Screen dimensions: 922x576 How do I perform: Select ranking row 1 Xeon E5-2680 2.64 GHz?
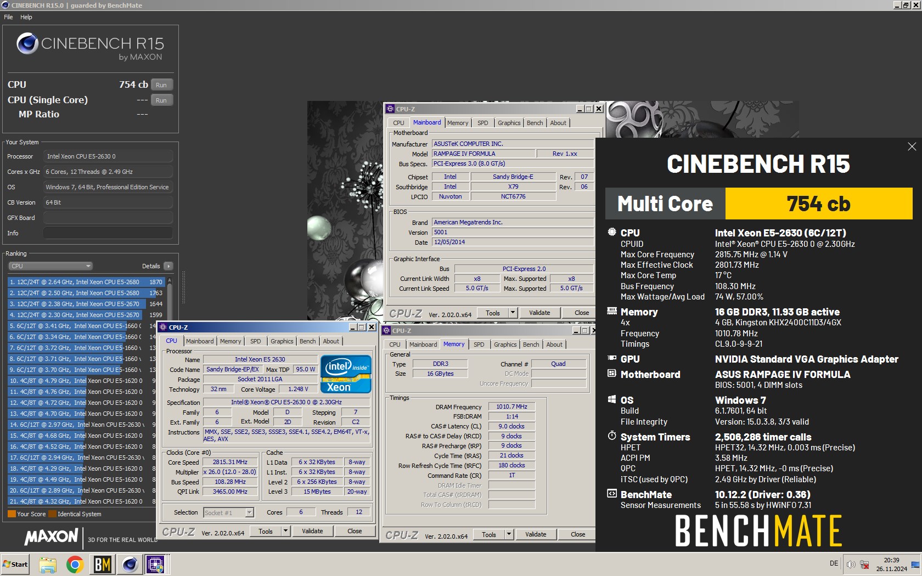click(x=86, y=282)
